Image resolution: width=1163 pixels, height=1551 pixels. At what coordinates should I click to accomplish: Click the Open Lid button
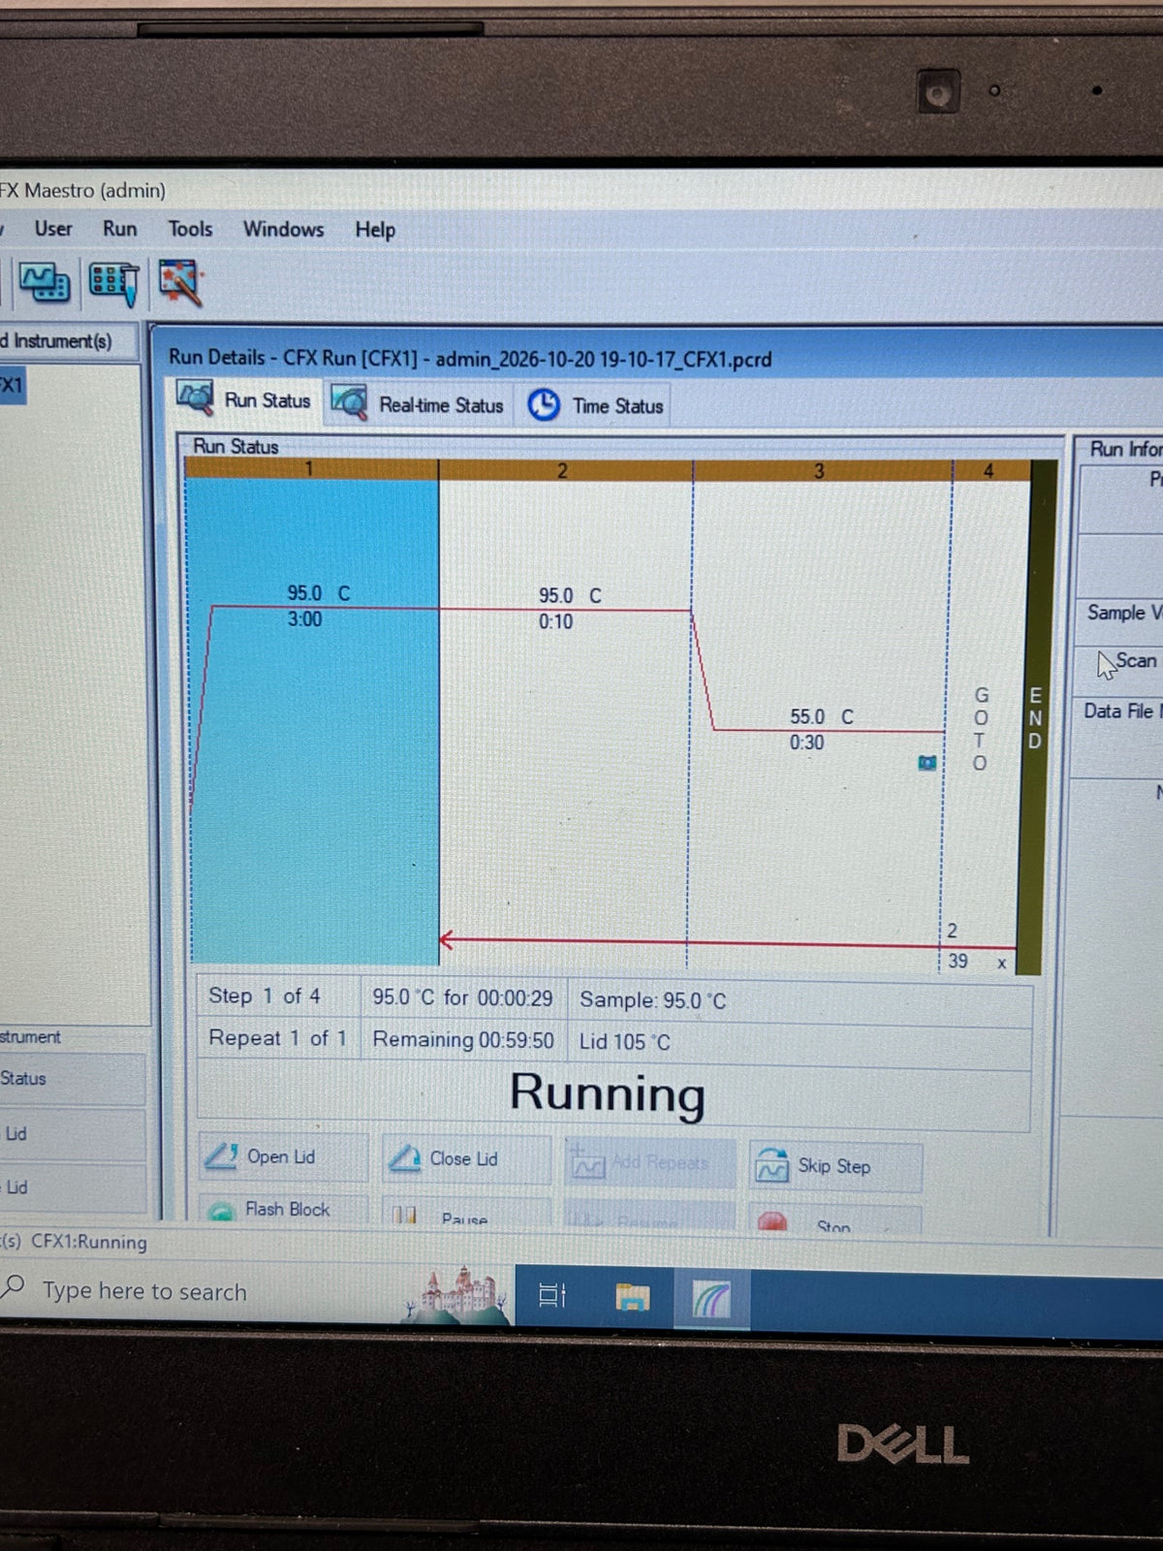click(283, 1156)
